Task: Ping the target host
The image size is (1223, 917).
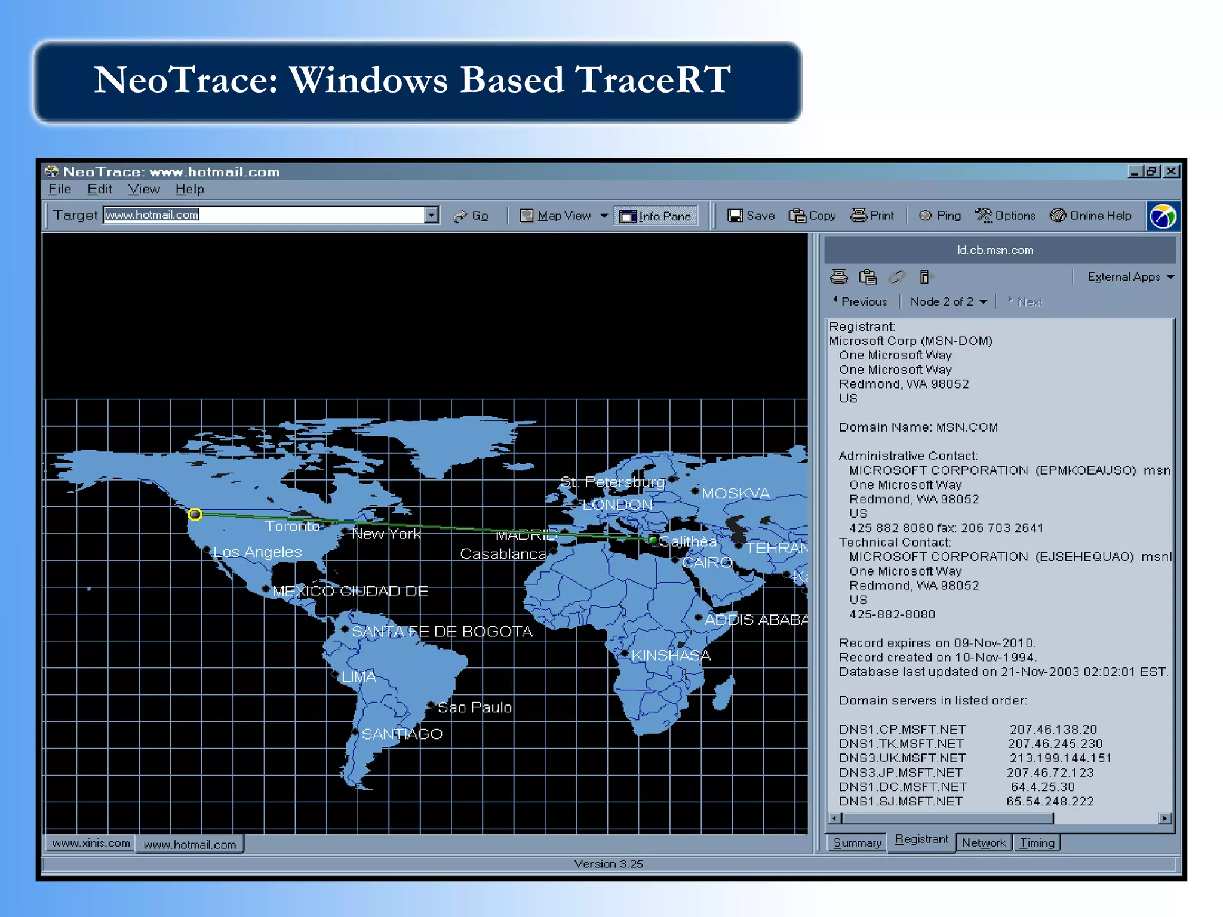Action: (939, 216)
